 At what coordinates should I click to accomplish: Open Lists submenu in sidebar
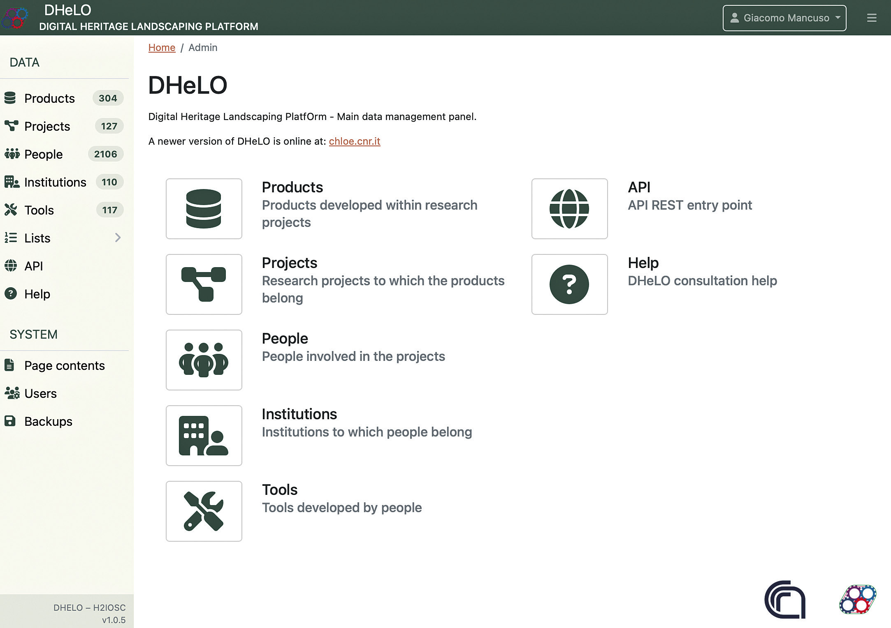click(37, 238)
